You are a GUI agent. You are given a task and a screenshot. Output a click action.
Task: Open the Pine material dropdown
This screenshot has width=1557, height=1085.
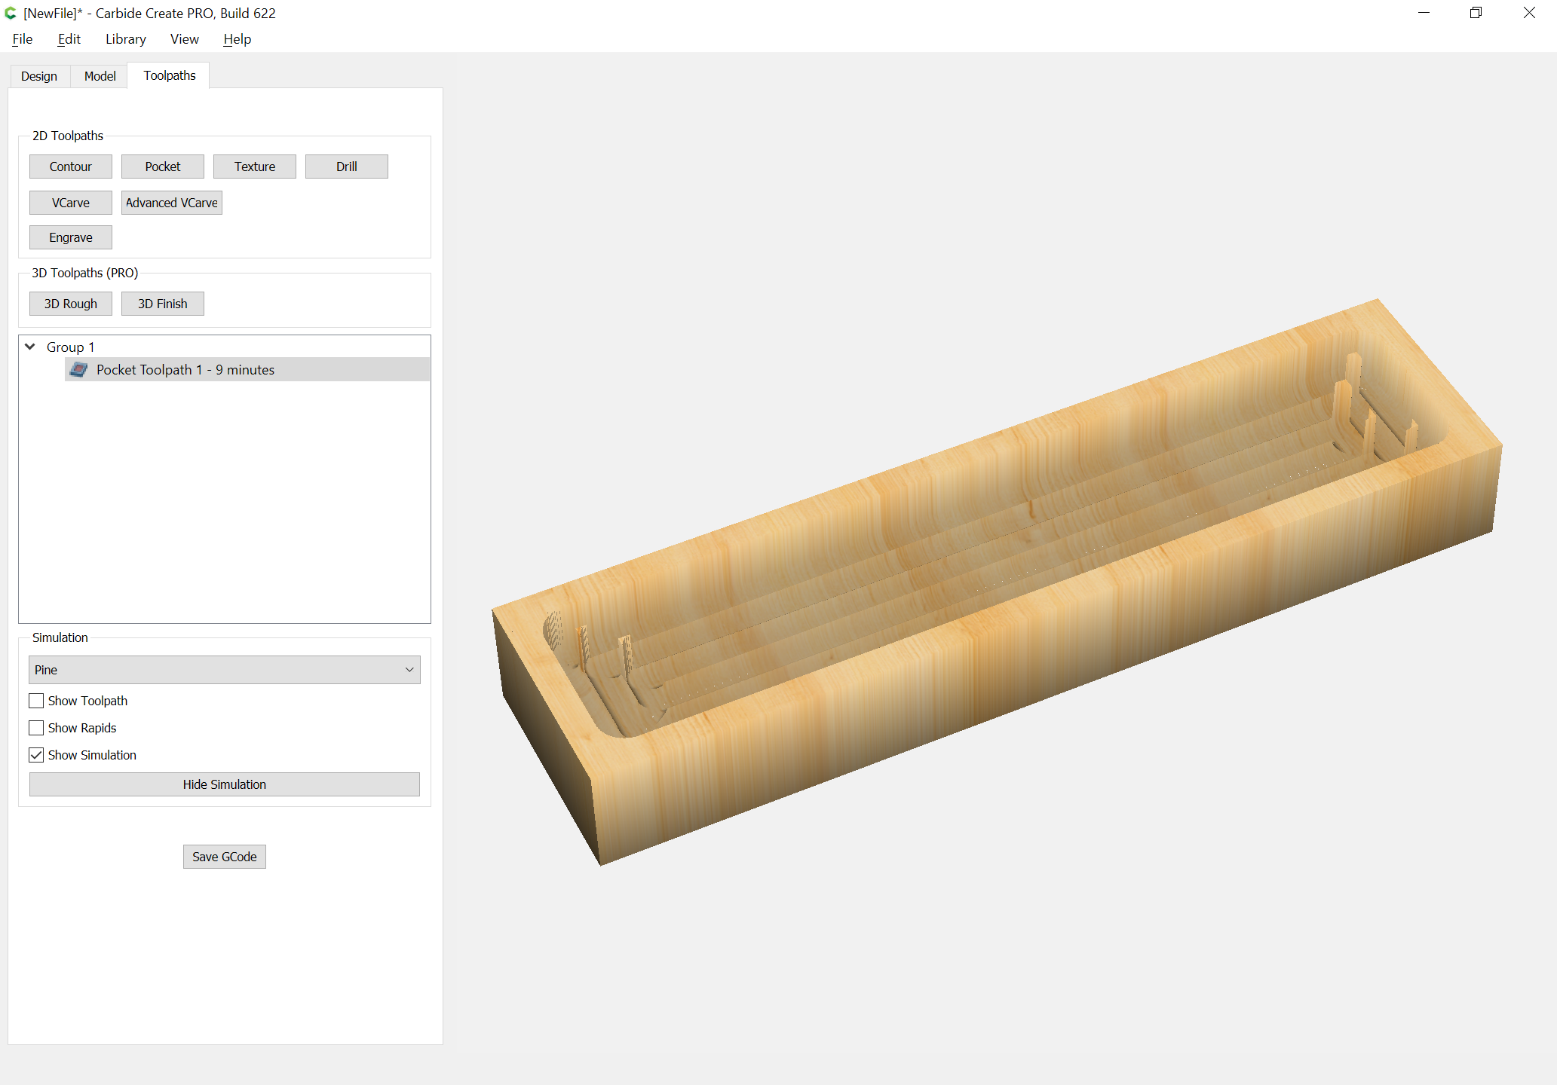click(x=225, y=670)
